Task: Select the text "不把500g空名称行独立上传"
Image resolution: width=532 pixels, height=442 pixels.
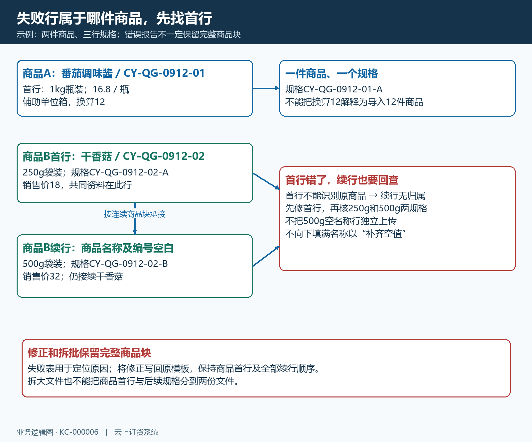Action: (x=341, y=221)
